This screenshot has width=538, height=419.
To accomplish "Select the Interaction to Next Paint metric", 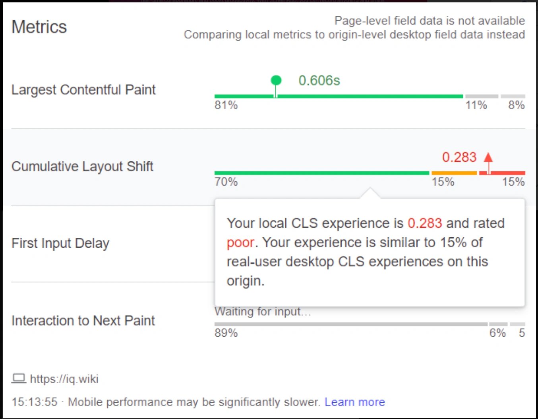I will [83, 320].
